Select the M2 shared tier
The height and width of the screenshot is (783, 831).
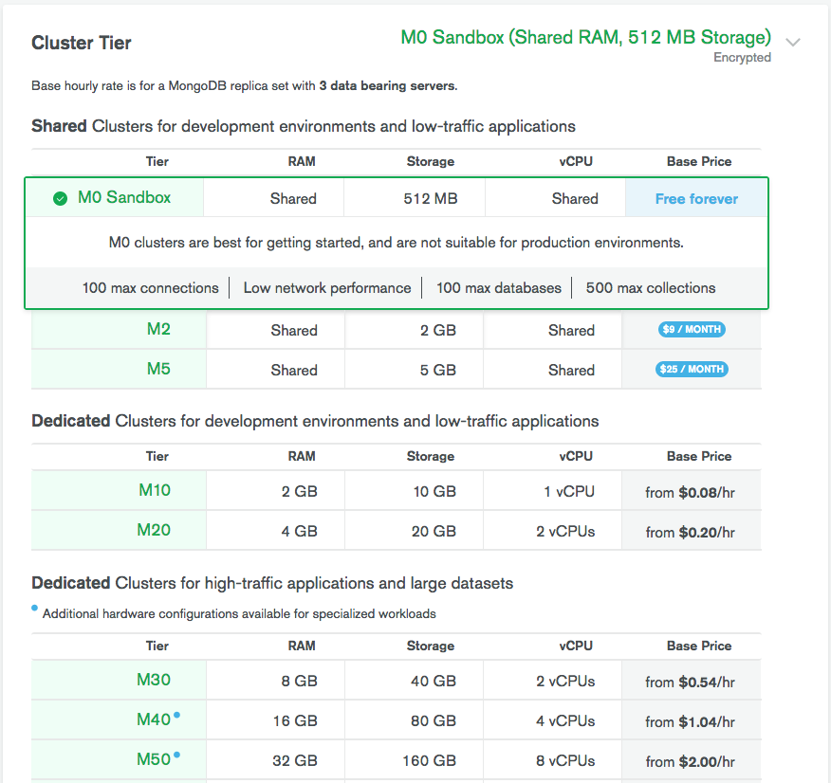(158, 329)
